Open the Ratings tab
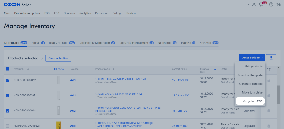This screenshot has width=284, height=129. pos(117,13)
